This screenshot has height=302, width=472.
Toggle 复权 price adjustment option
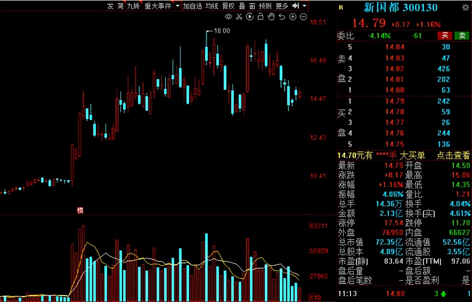pyautogui.click(x=228, y=6)
